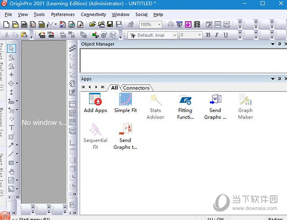
Task: Open the New Notes window icon
Action: tap(80, 24)
